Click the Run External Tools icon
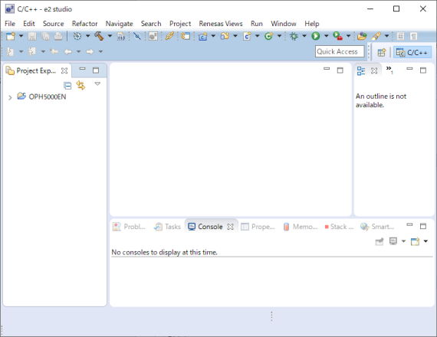 (337, 36)
